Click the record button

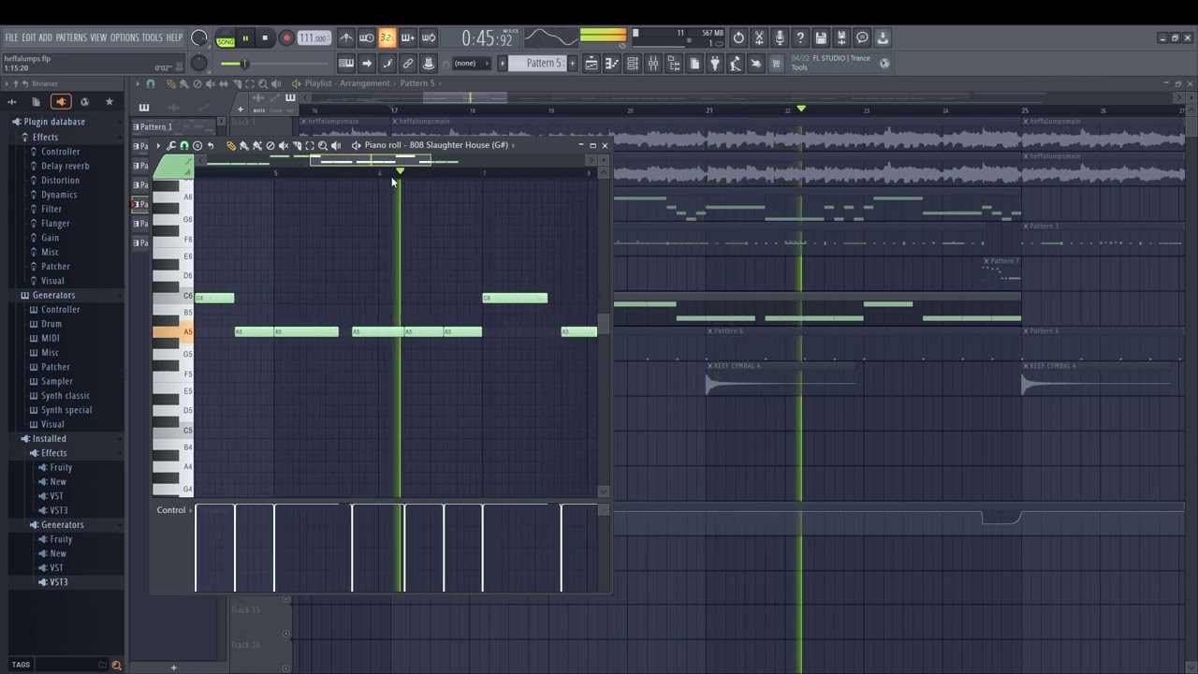(287, 38)
